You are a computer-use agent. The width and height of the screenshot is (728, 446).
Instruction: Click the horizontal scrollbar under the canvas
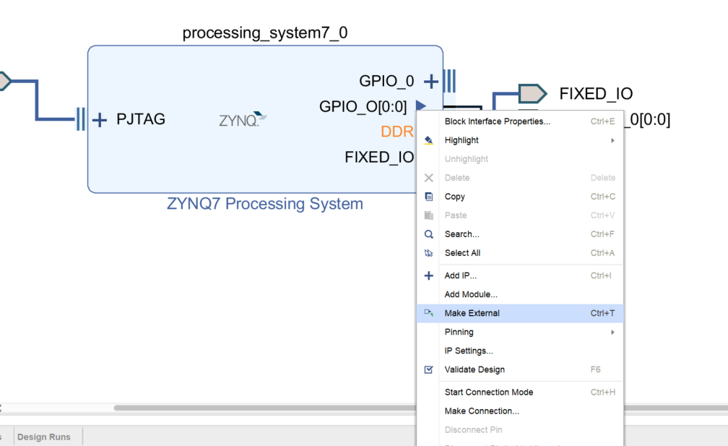tap(260, 408)
